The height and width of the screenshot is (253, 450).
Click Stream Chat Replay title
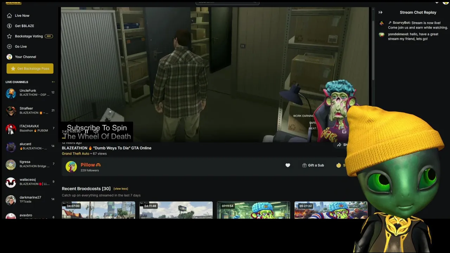[418, 12]
